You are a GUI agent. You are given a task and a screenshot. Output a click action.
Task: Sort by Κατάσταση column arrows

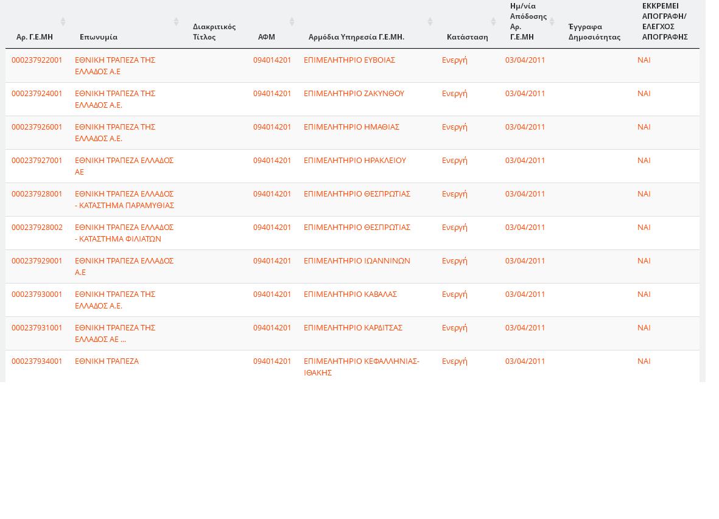coord(493,21)
